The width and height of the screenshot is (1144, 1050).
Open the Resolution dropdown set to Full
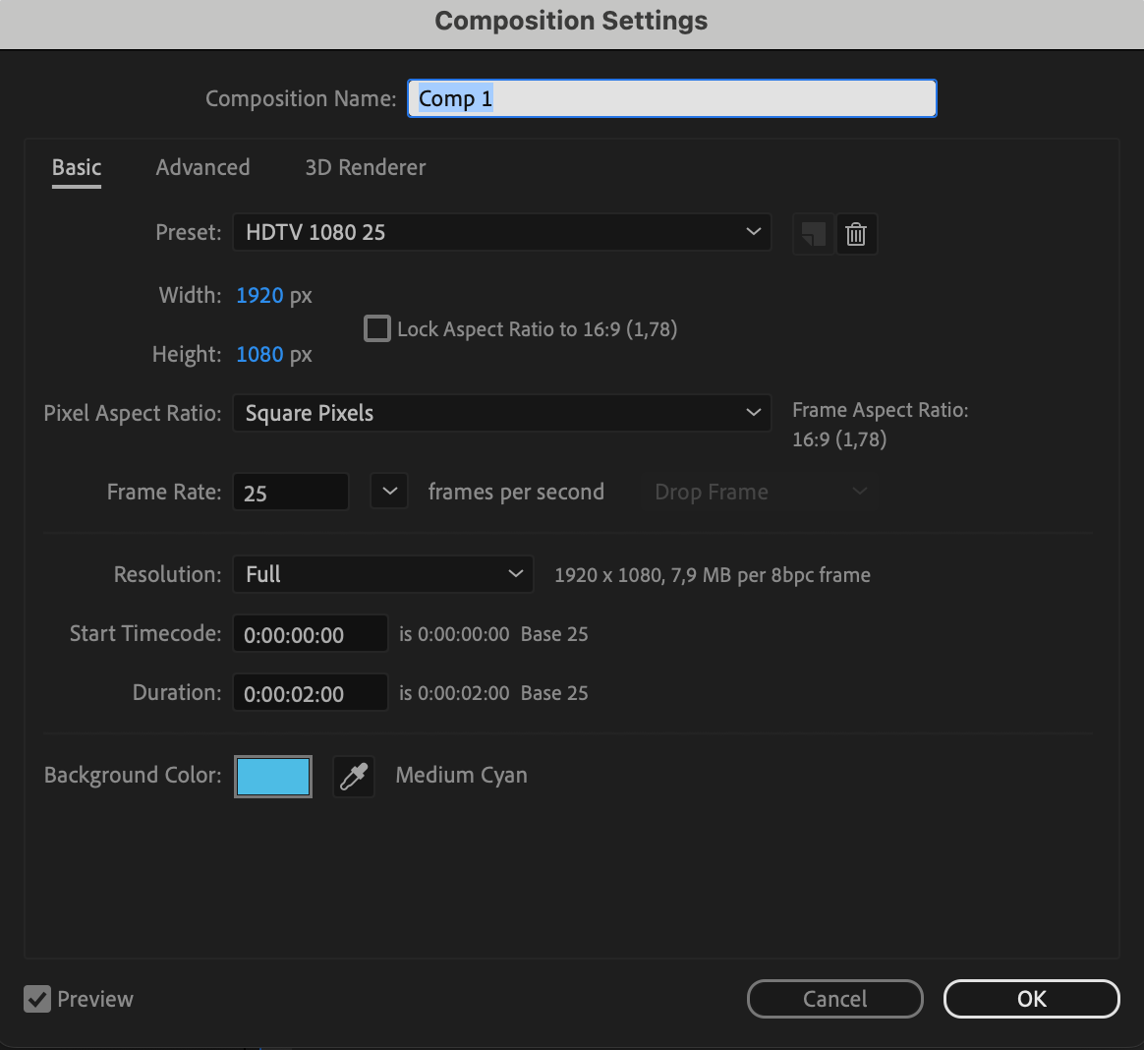pyautogui.click(x=382, y=574)
